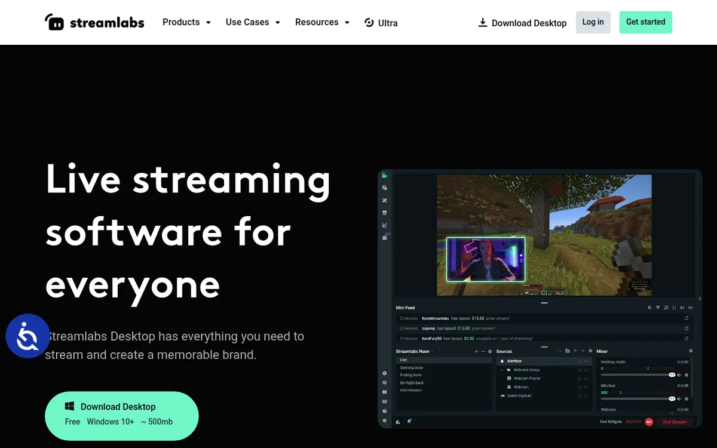Image resolution: width=717 pixels, height=448 pixels.
Task: Open the settings gear at sidebar bottom
Action: 385,421
